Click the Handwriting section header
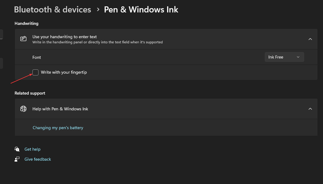Image resolution: width=323 pixels, height=184 pixels. pos(26,23)
